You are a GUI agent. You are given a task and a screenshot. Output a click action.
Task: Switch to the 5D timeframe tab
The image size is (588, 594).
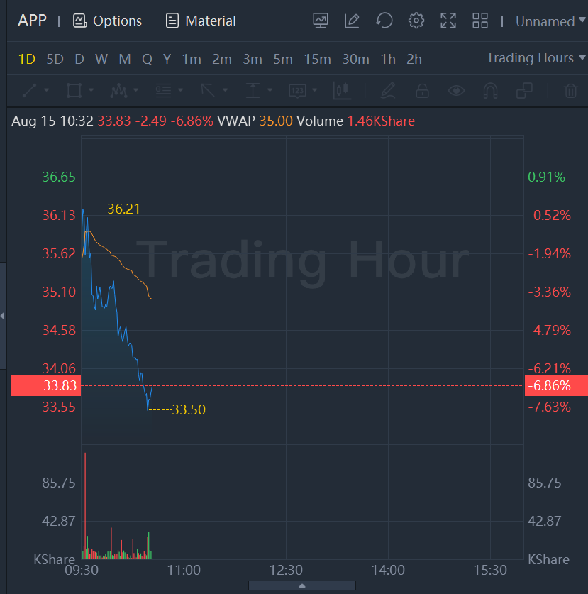pos(55,59)
